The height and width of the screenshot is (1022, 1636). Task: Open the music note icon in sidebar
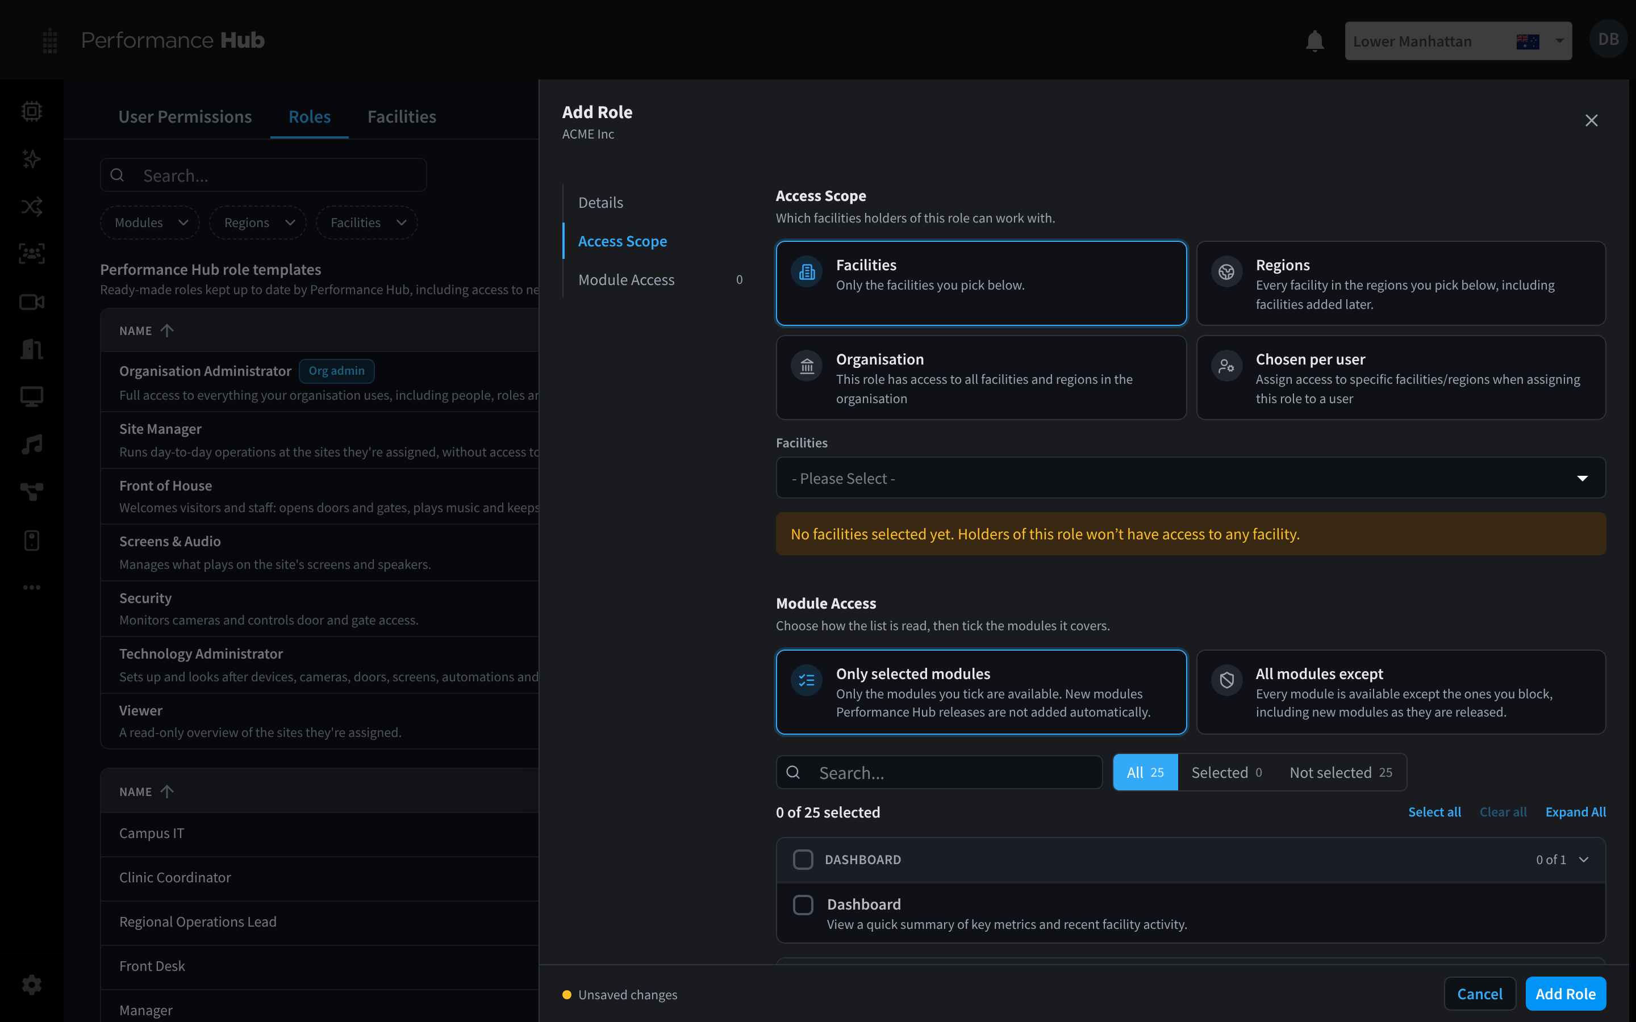click(x=32, y=444)
